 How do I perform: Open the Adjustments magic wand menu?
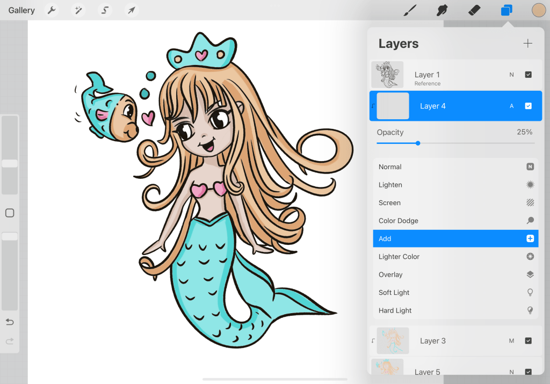tap(79, 10)
